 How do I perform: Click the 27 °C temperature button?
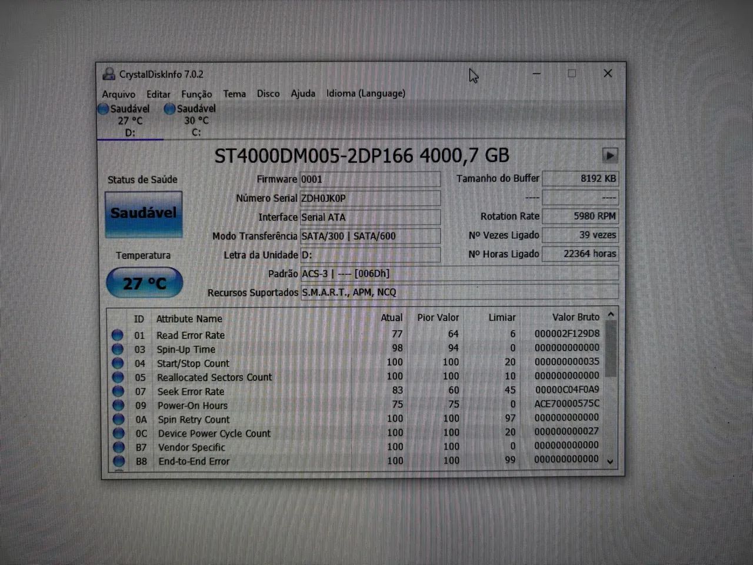click(x=145, y=283)
